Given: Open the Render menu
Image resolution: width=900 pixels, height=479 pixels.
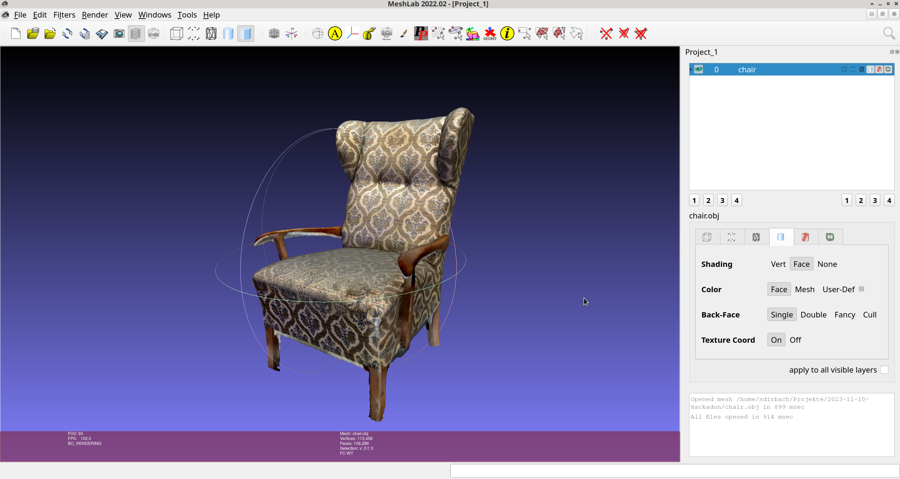Looking at the screenshot, I should [x=95, y=15].
